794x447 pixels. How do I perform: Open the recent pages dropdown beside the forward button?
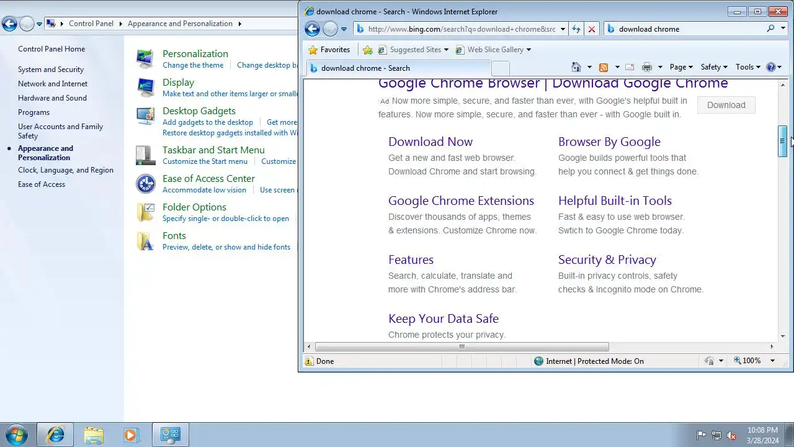(x=344, y=29)
